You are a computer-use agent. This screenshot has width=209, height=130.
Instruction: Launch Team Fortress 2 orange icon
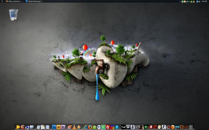coord(182,127)
